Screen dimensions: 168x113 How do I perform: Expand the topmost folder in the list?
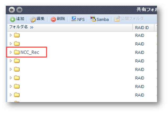click(x=11, y=35)
